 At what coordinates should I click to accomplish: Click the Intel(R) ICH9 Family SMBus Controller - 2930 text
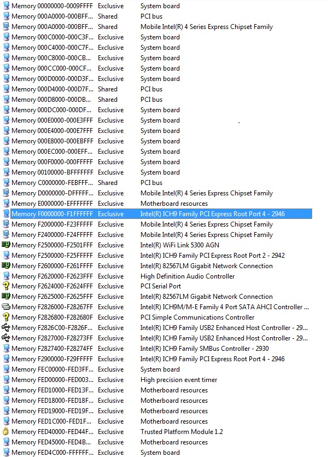[204, 348]
